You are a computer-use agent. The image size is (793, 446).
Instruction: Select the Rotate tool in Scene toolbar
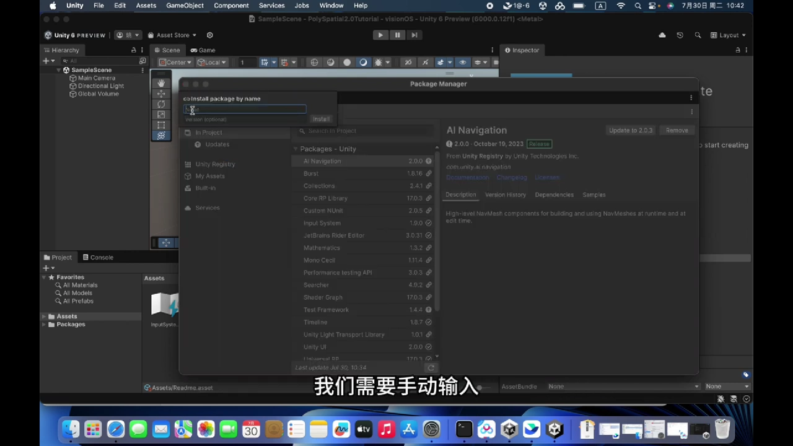(x=161, y=104)
